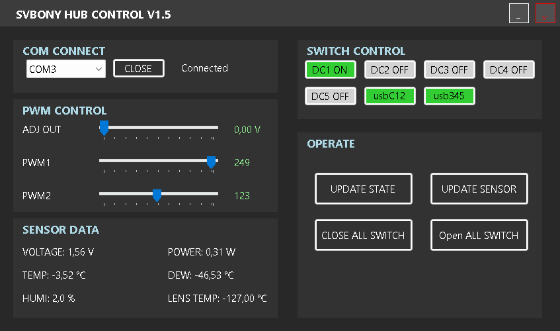560x331 pixels.
Task: Click the CLOSE ALL SWITCH button
Action: [363, 235]
